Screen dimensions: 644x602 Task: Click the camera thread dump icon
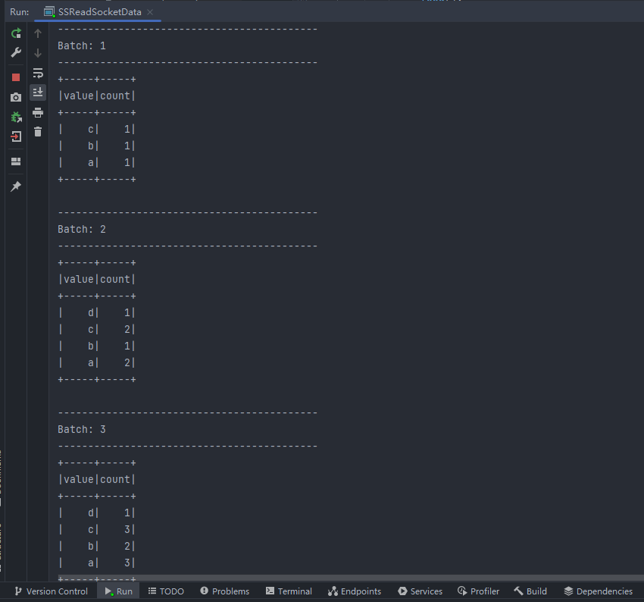click(x=16, y=97)
